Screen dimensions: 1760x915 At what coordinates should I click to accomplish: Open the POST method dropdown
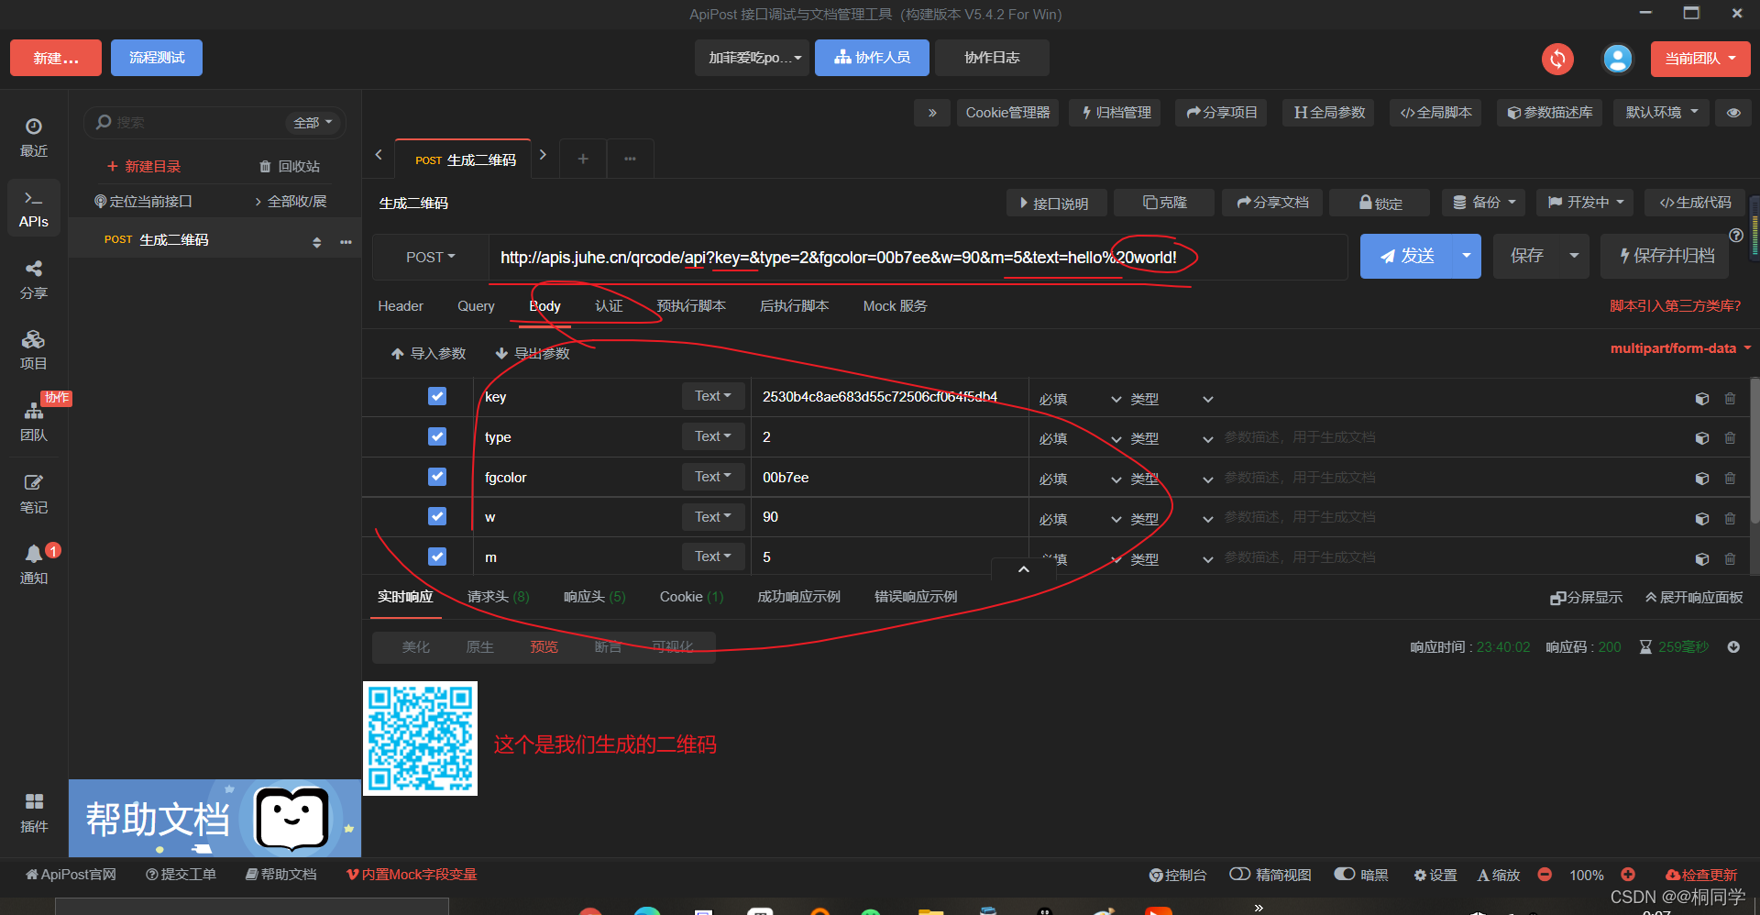[x=431, y=258]
